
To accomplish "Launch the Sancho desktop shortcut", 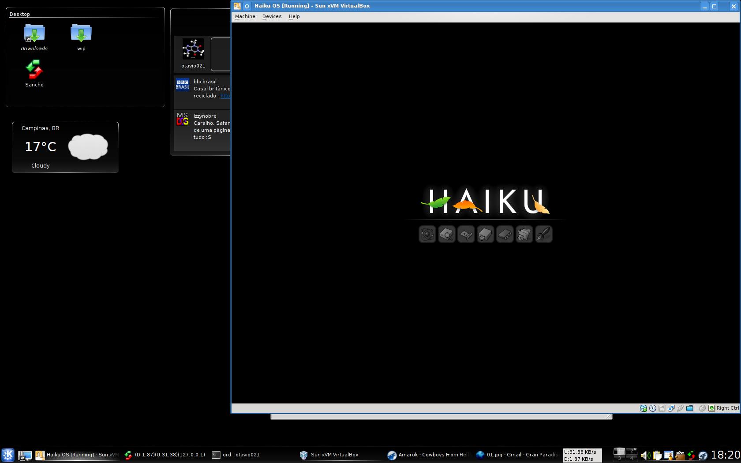I will 34,74.
